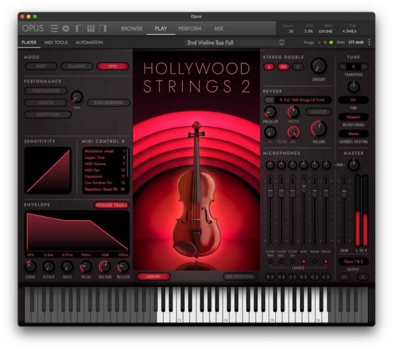Click the Library button
Image resolution: width=393 pixels, height=350 pixels.
pos(153,277)
